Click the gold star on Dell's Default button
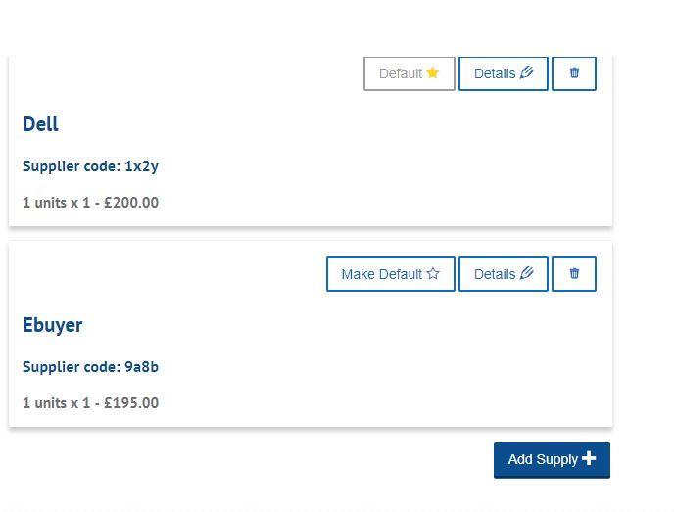The width and height of the screenshot is (675, 512). [433, 73]
